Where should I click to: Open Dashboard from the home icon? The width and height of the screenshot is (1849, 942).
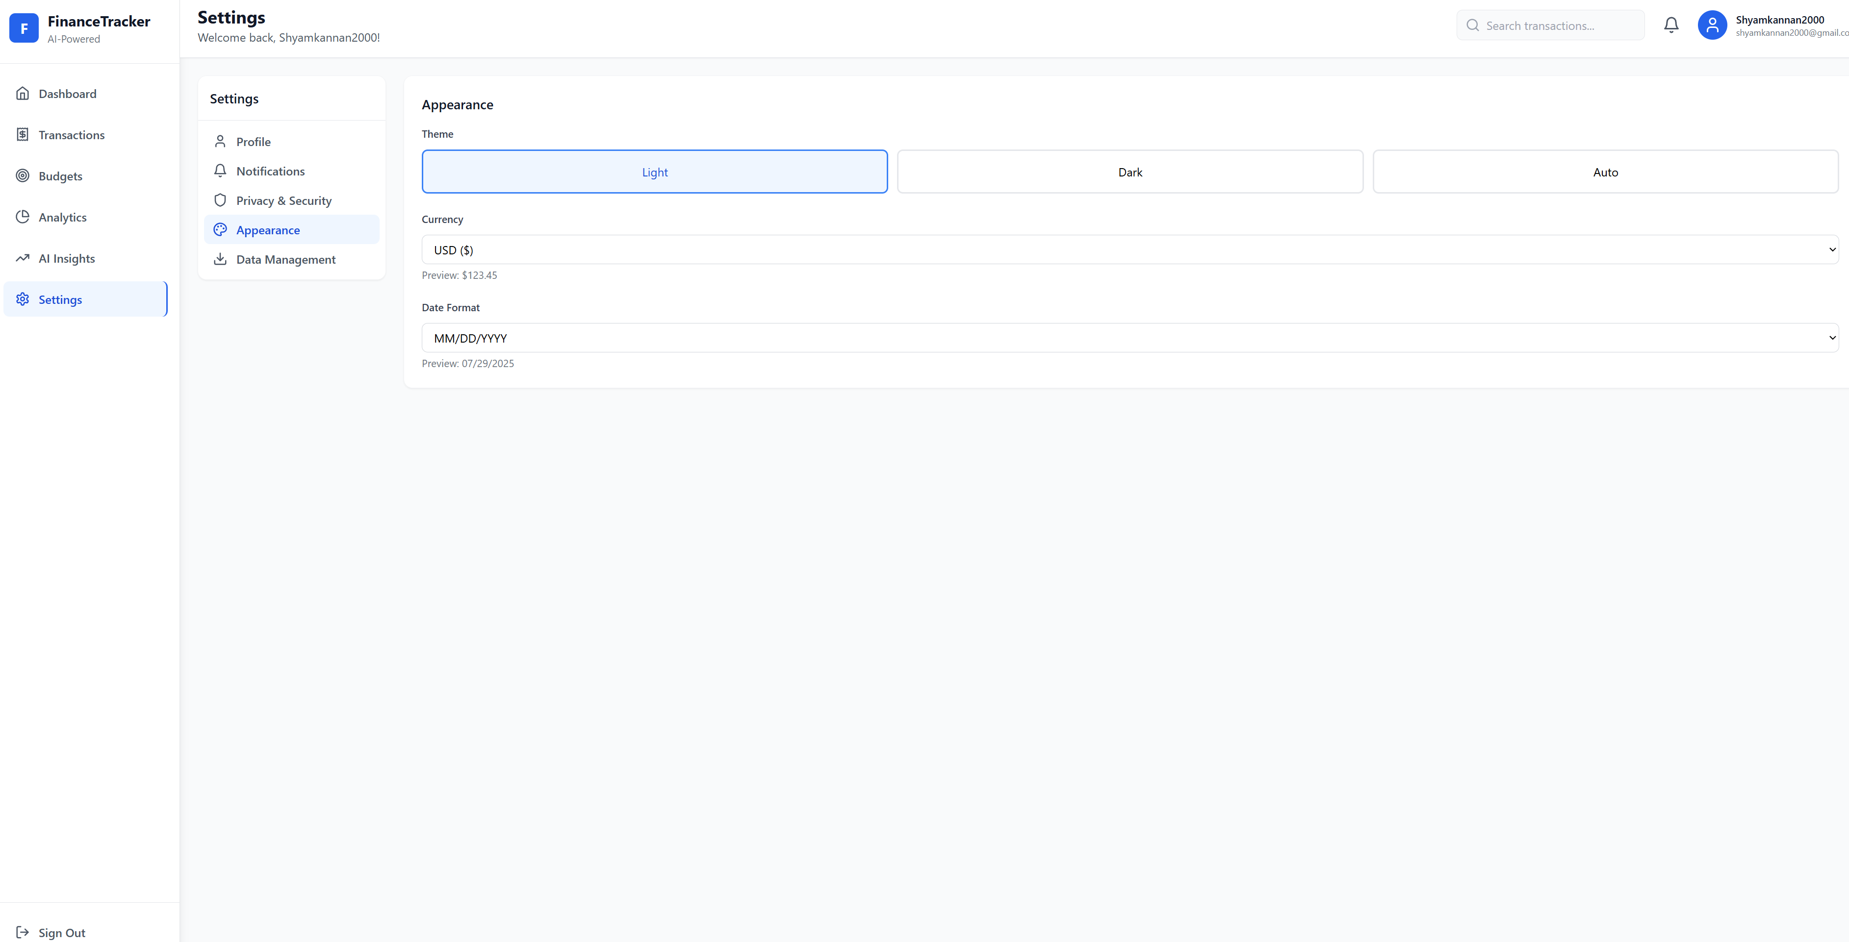click(23, 93)
